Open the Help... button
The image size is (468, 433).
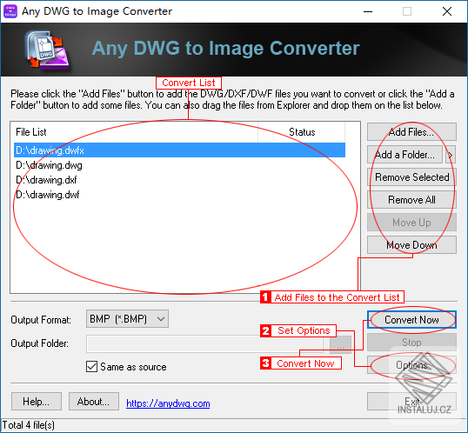37,402
